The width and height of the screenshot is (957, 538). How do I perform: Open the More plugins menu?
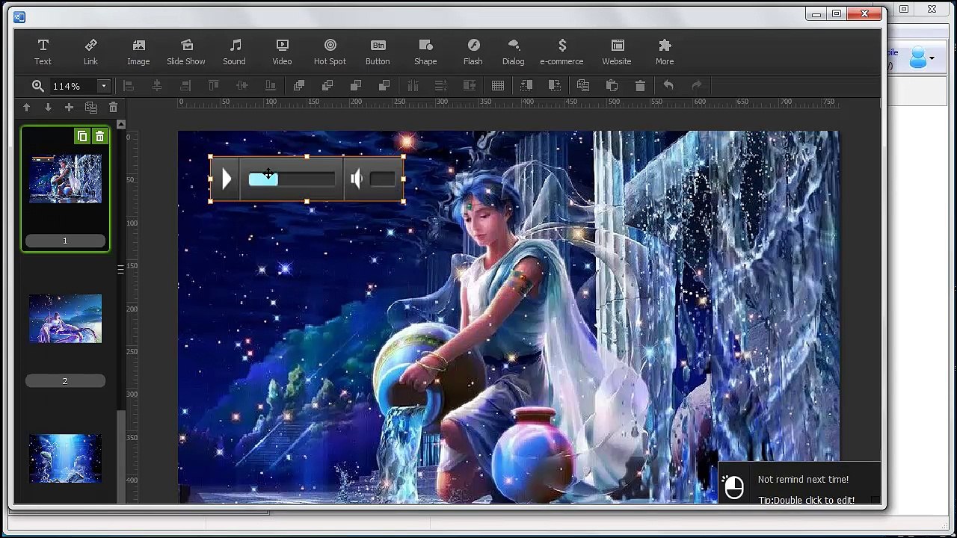click(x=665, y=52)
